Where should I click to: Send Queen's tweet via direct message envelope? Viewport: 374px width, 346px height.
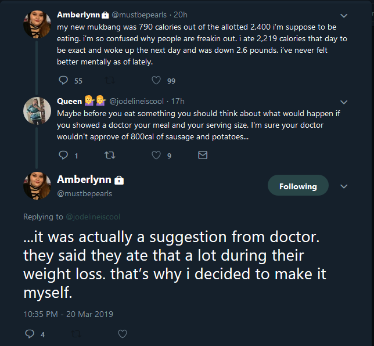(203, 155)
